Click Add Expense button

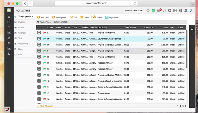(59, 18)
